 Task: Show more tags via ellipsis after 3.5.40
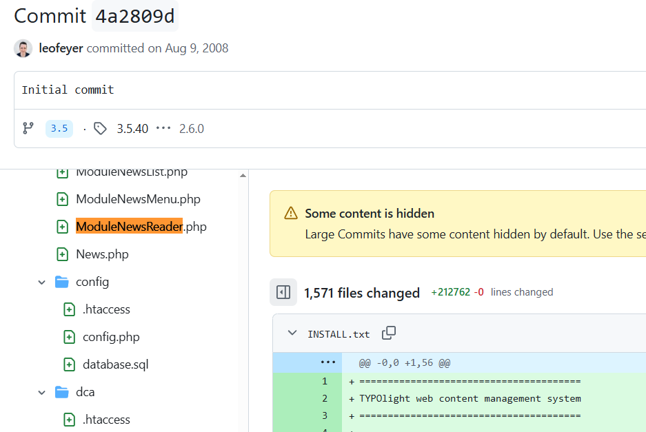(x=163, y=128)
